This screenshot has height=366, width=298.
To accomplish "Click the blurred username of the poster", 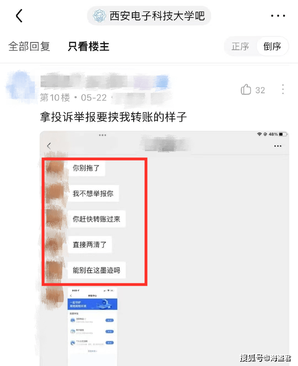I will [105, 81].
